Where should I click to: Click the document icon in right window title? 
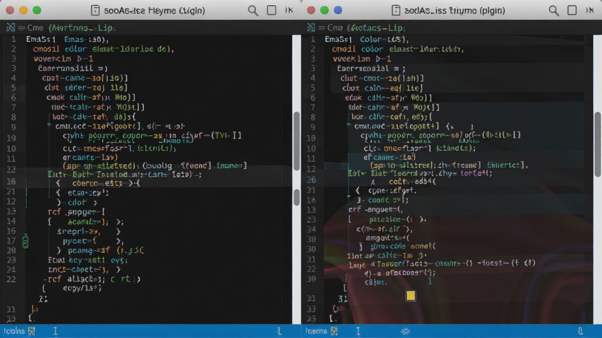click(x=396, y=11)
